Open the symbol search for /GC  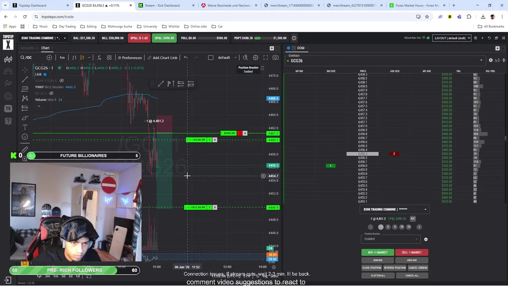coord(27,58)
